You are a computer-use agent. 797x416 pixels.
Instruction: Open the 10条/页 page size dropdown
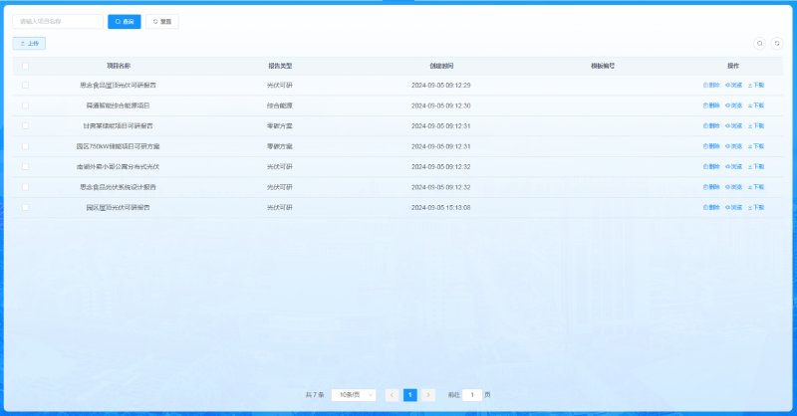pos(355,395)
